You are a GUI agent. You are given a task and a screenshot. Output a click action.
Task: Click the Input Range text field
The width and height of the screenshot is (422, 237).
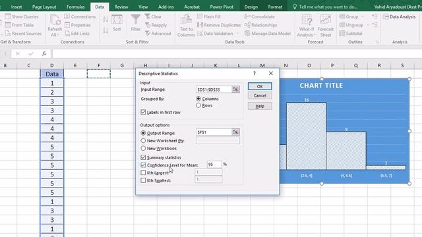pyautogui.click(x=214, y=90)
